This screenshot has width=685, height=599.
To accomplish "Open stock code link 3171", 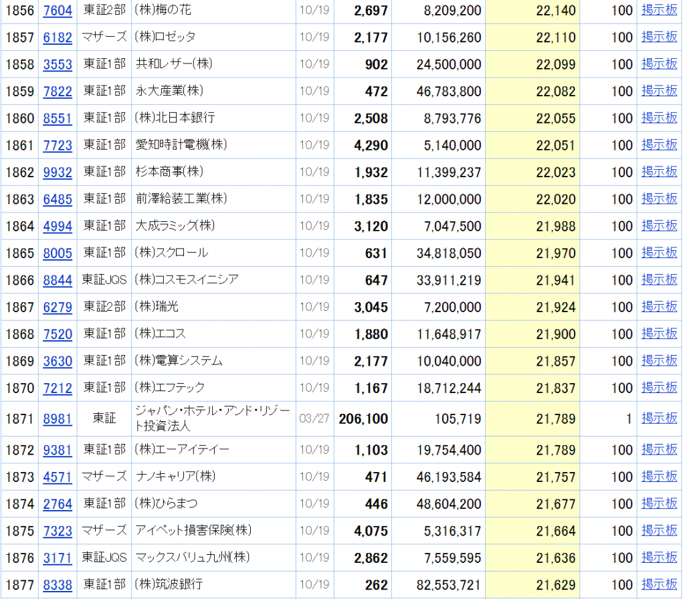I will coord(58,558).
